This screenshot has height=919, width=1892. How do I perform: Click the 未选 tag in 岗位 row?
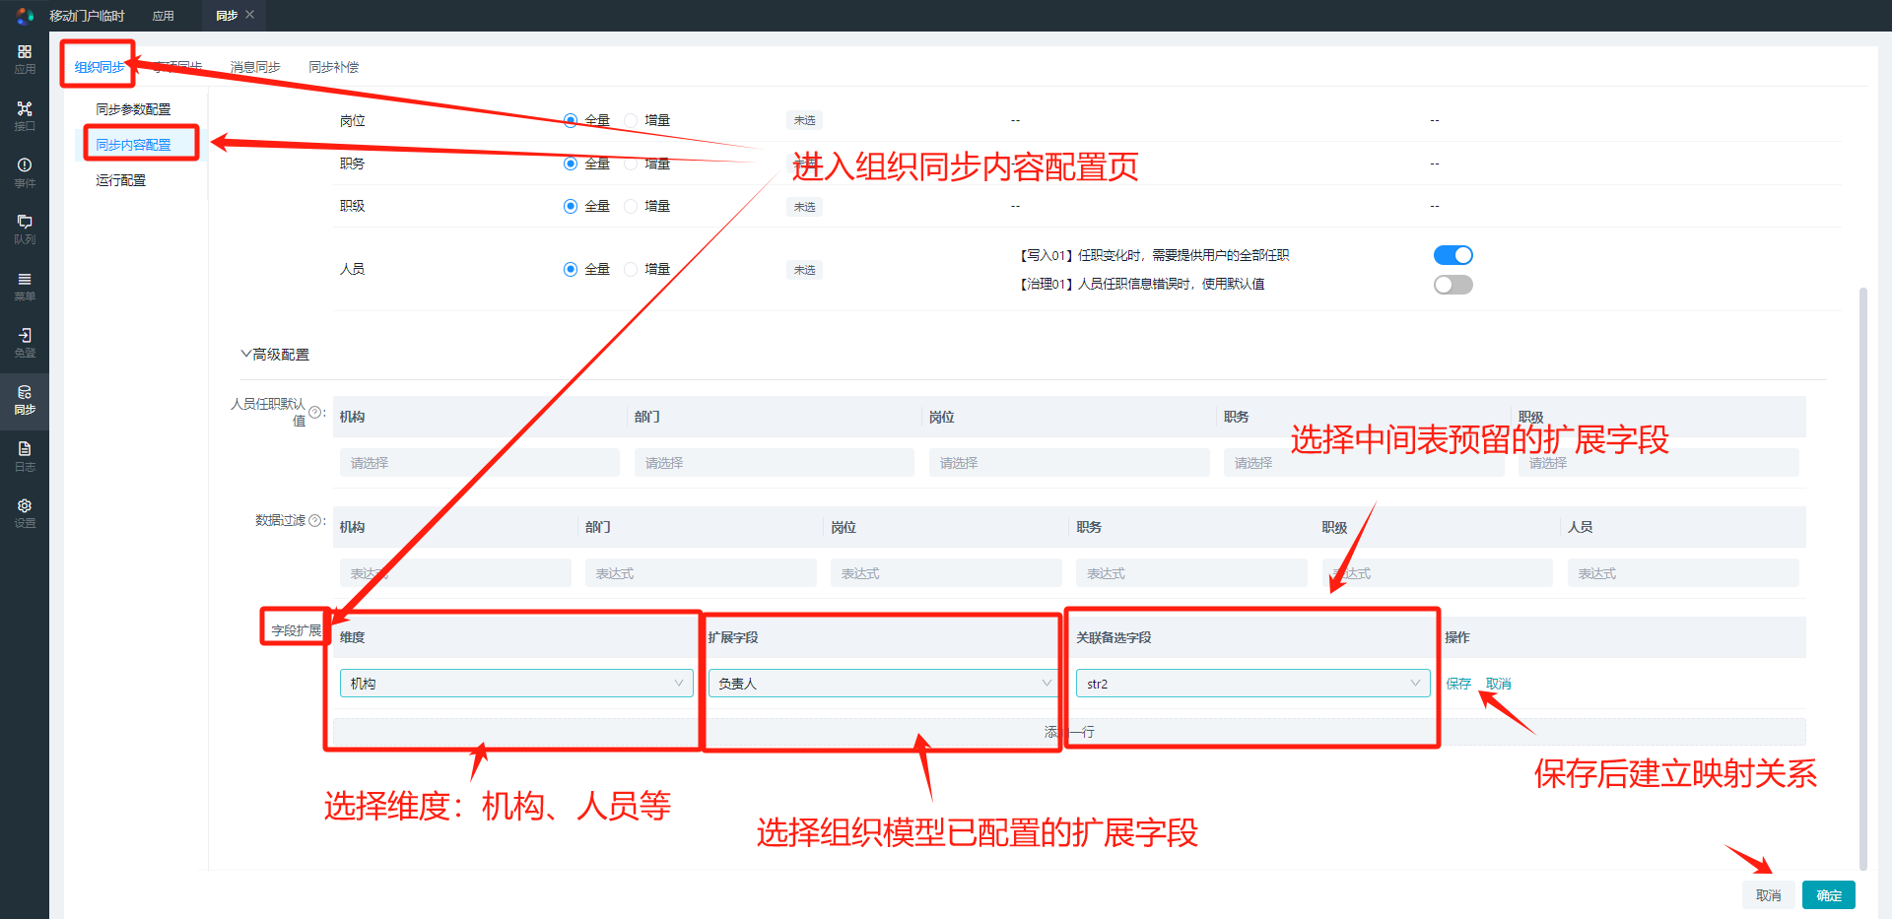[804, 120]
